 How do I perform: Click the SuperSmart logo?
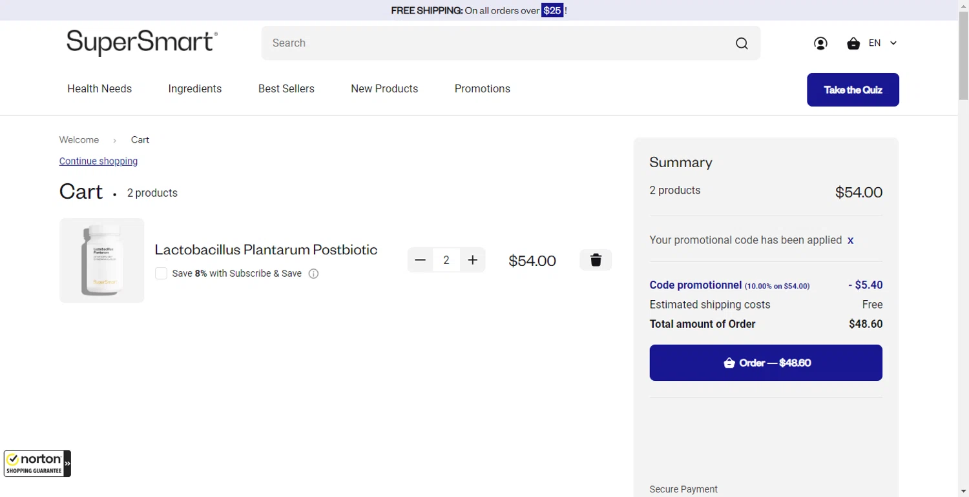pos(142,43)
